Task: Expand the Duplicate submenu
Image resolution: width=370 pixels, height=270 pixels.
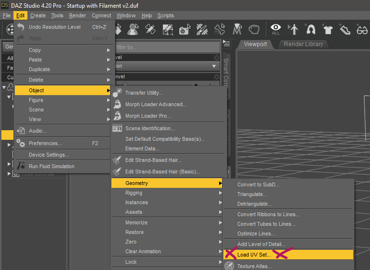Action: 62,69
